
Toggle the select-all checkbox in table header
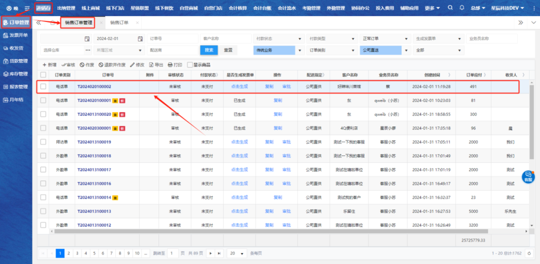point(43,75)
